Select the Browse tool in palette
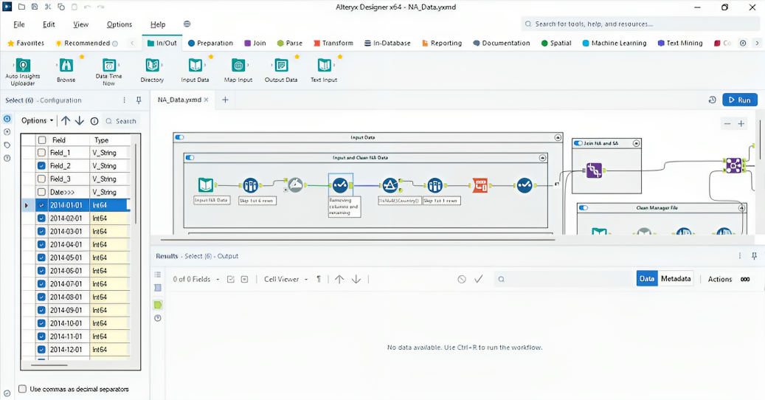The width and height of the screenshot is (765, 400). coord(66,70)
